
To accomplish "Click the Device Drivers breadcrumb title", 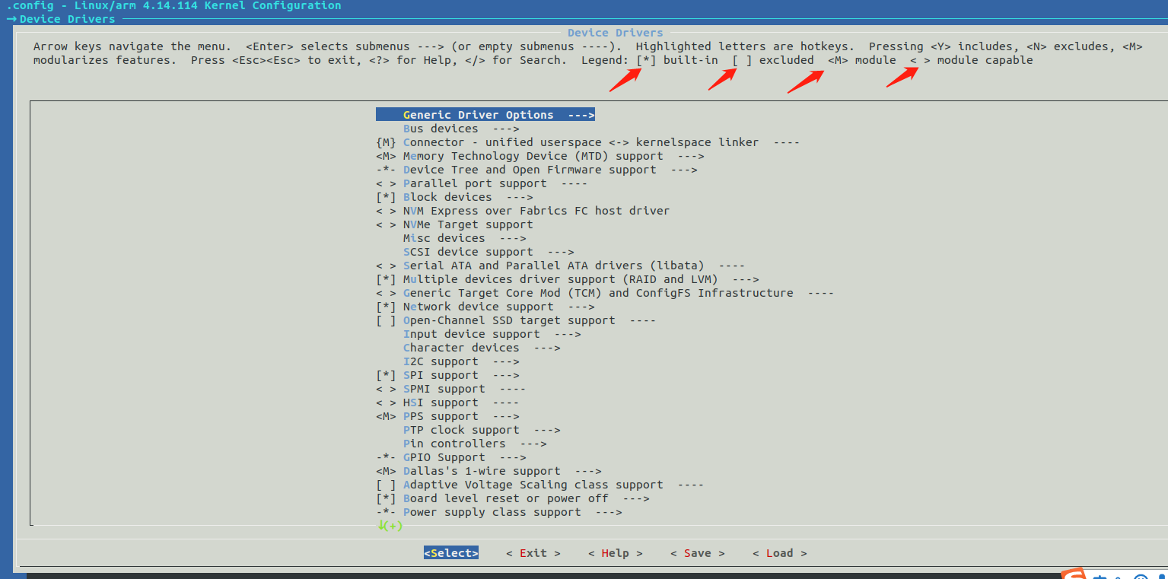I will [68, 19].
